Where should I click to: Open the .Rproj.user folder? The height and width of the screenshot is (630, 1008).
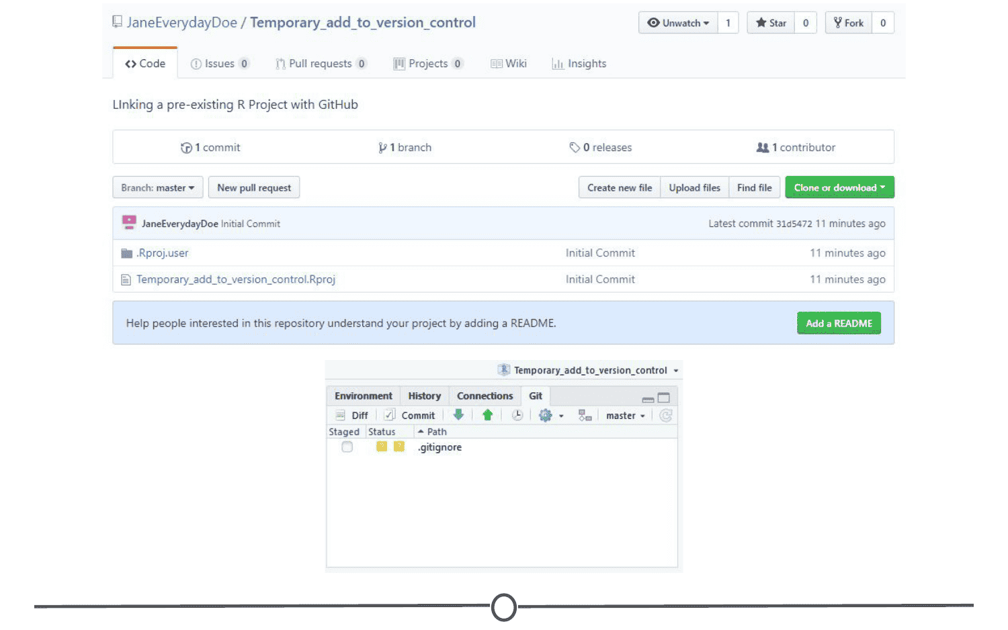(163, 253)
